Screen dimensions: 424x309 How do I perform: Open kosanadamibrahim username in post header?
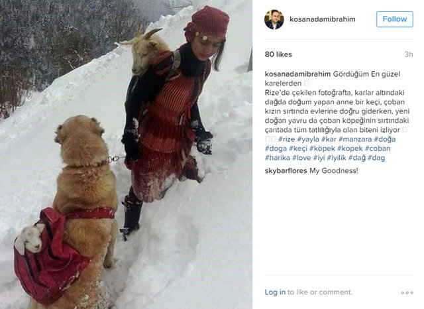point(323,19)
